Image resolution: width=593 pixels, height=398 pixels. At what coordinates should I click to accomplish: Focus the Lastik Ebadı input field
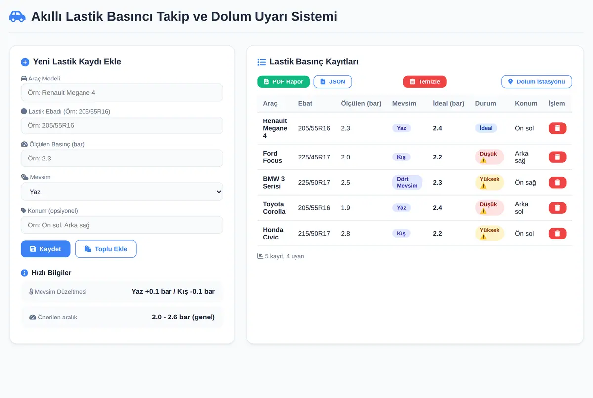(122, 125)
